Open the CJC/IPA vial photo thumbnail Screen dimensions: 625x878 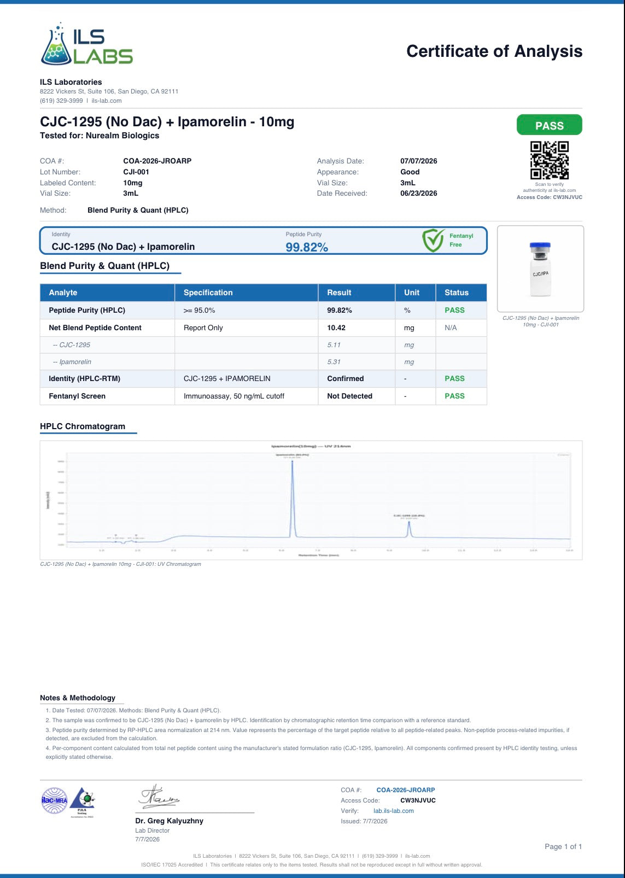[540, 269]
